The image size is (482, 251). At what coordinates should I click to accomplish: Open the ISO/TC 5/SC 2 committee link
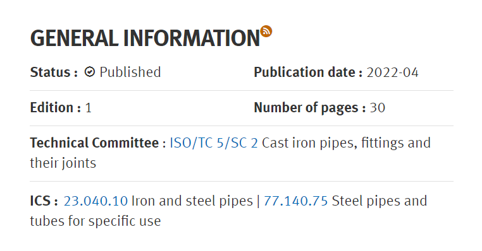click(x=214, y=143)
